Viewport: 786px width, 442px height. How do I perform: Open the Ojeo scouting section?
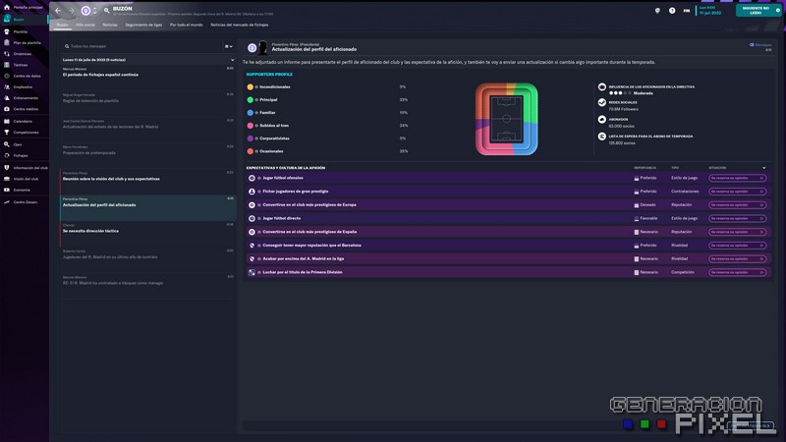click(24, 144)
